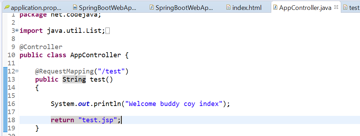Image resolution: width=360 pixels, height=136 pixels.
Task: Click the "/test" string in RequestMapping
Action: point(111,71)
